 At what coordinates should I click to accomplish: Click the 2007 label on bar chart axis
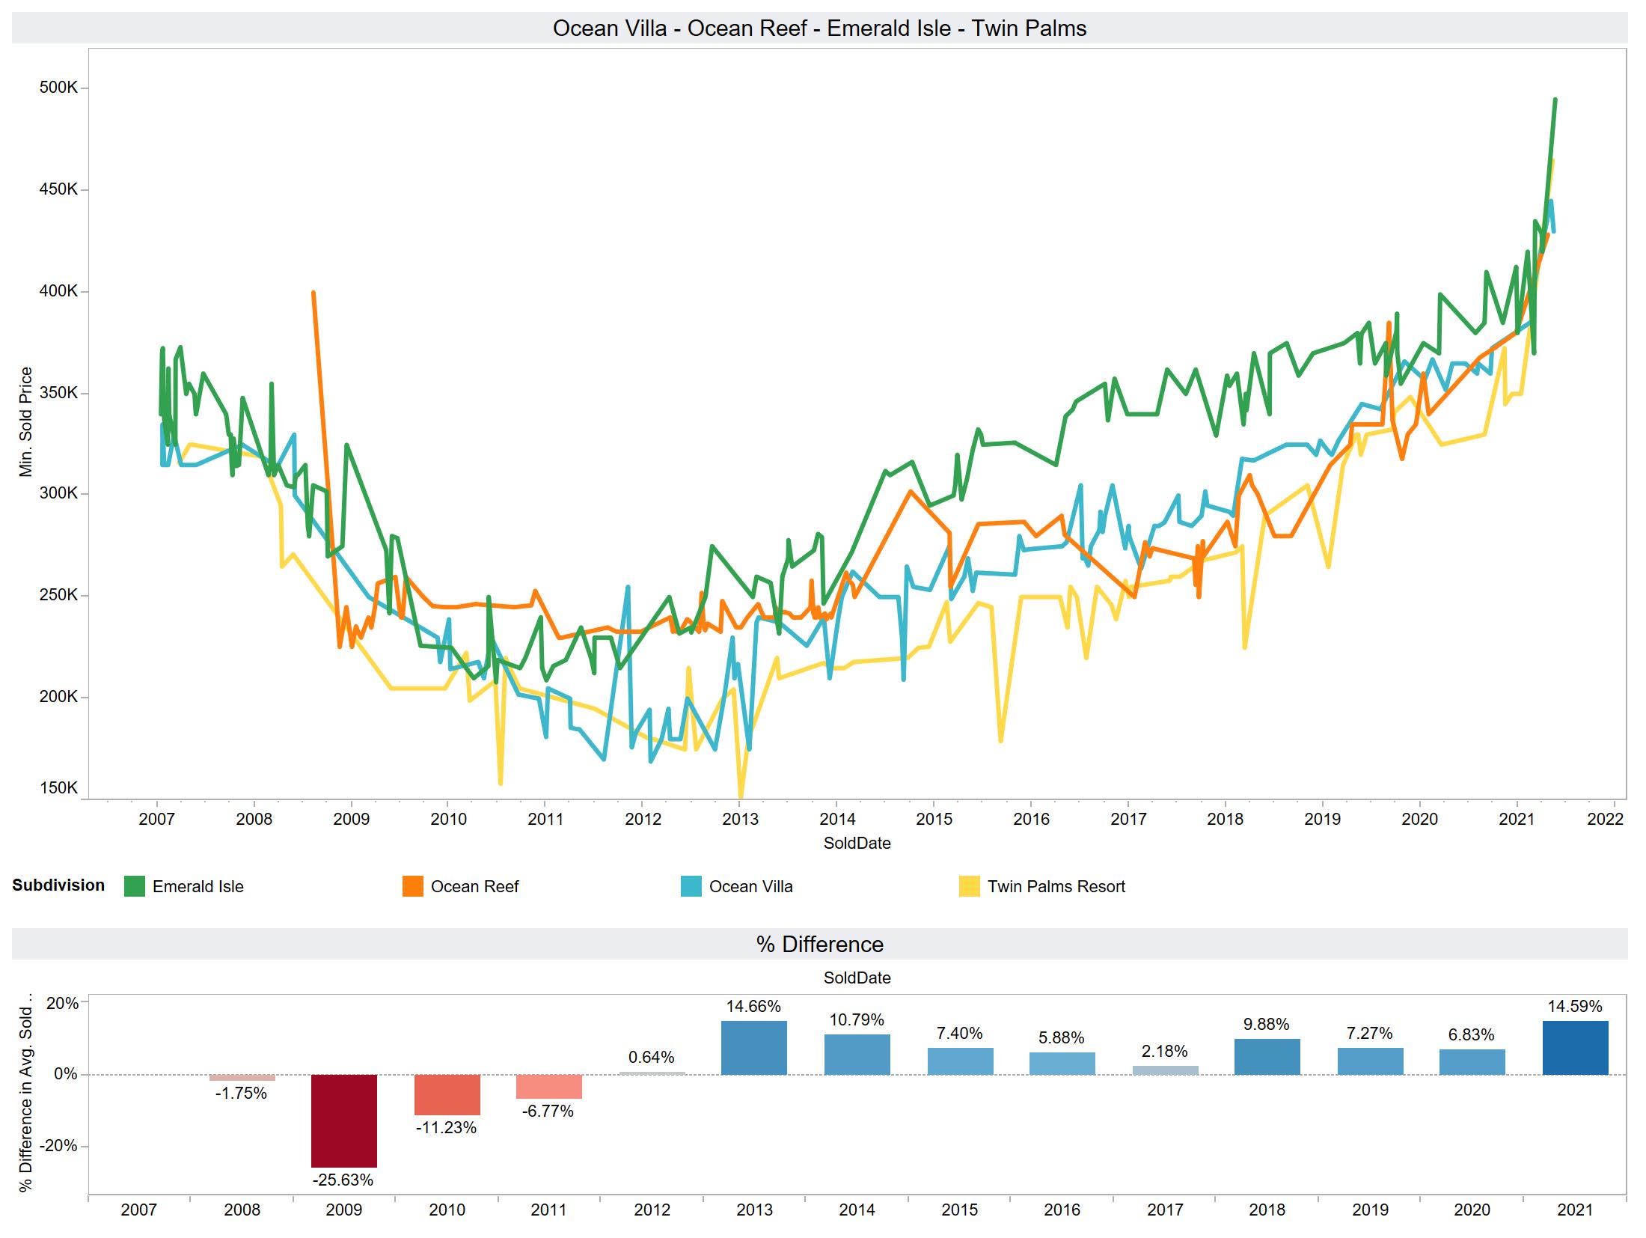[x=139, y=1210]
